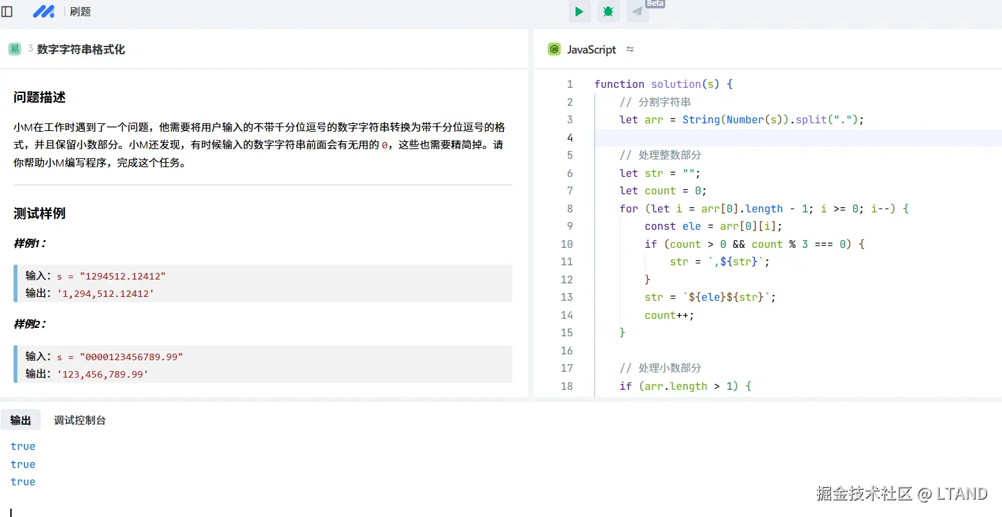Switch to the 调试控制台 tab
The width and height of the screenshot is (1002, 517).
click(x=79, y=420)
